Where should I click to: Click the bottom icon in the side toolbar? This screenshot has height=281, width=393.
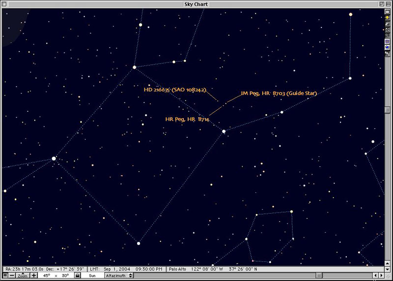[387, 53]
